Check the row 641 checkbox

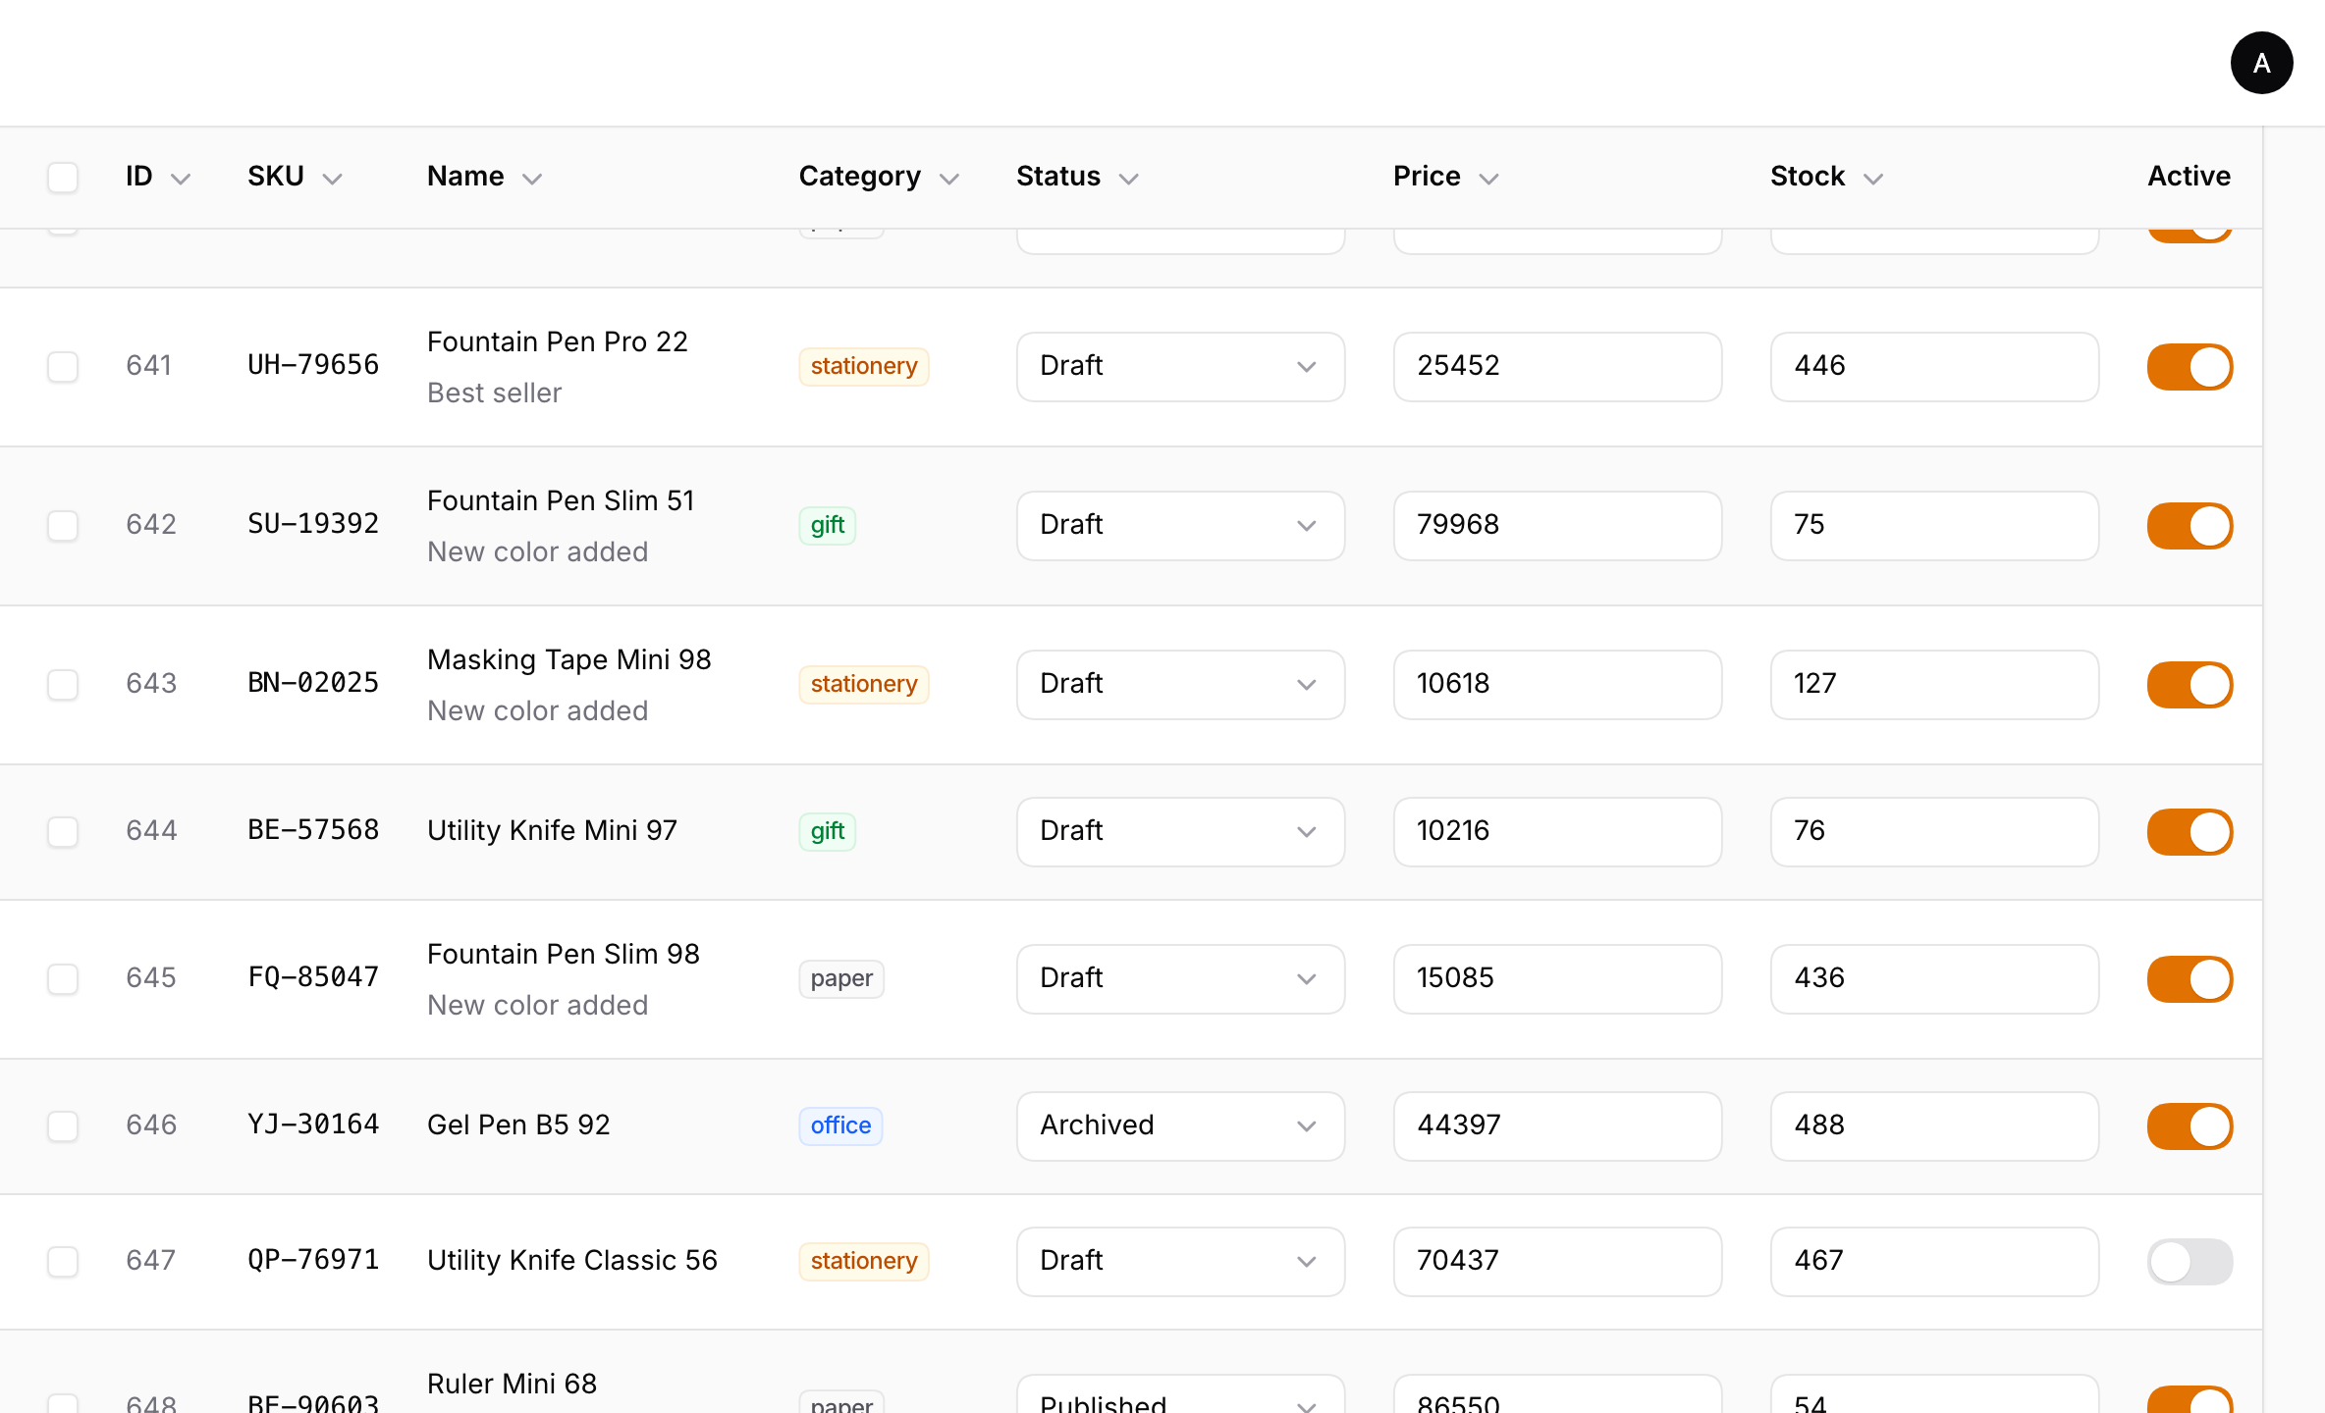click(63, 366)
